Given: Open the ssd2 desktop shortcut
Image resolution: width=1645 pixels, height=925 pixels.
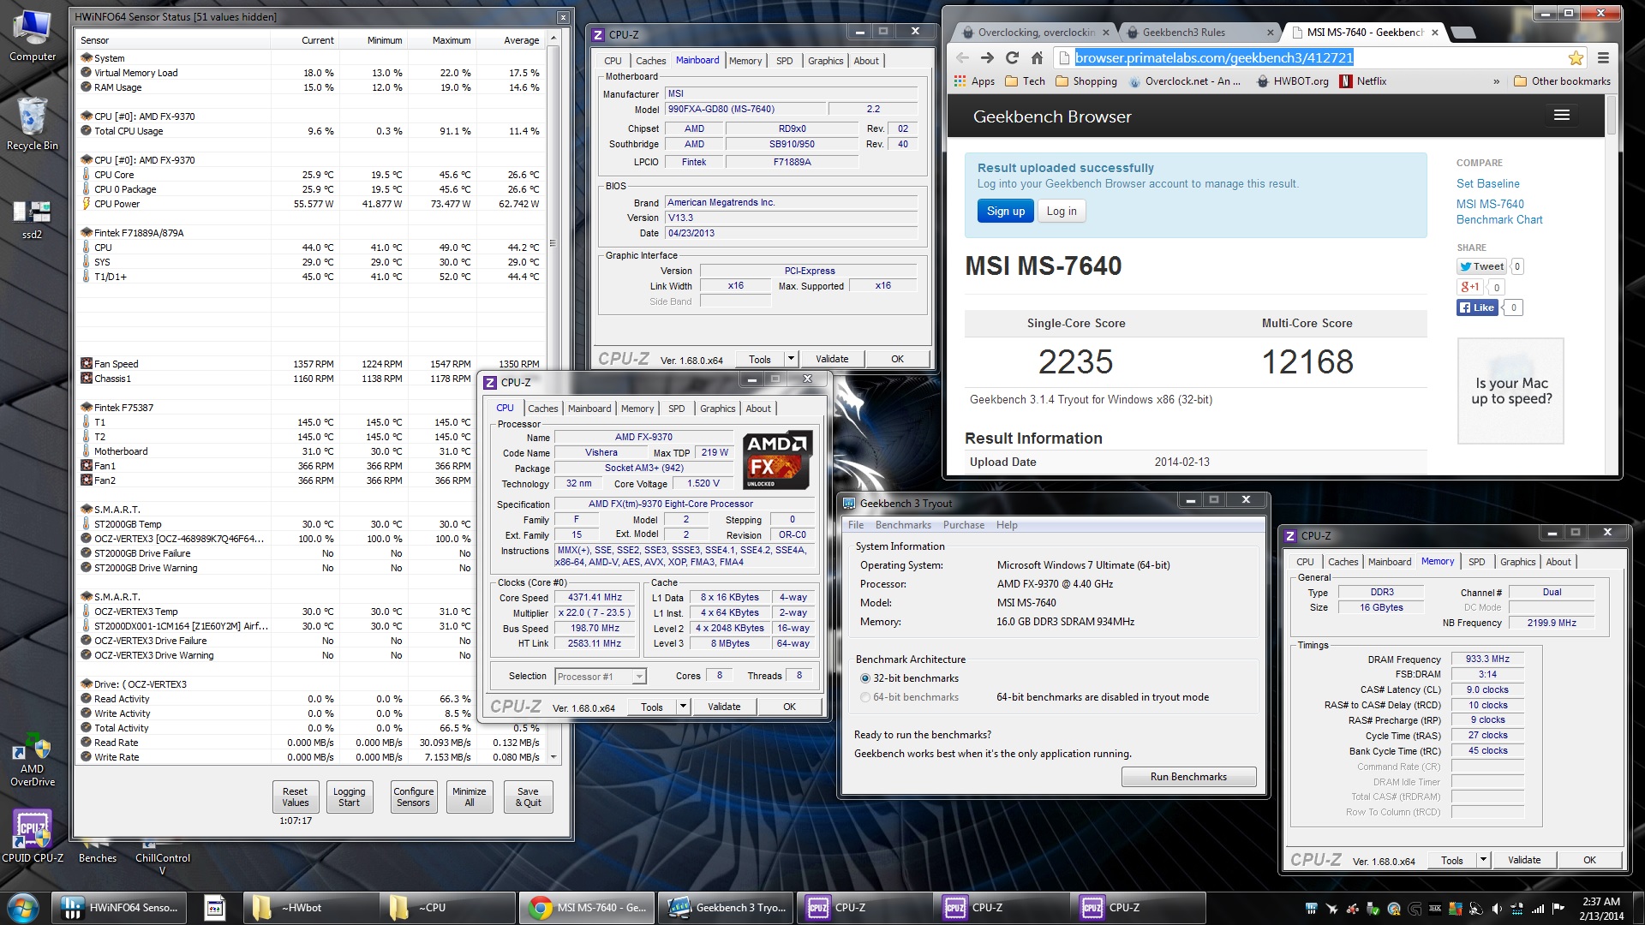Looking at the screenshot, I should 32,218.
